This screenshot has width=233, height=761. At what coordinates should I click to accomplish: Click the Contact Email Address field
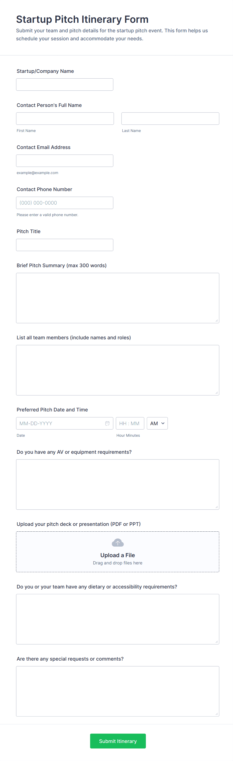(64, 161)
